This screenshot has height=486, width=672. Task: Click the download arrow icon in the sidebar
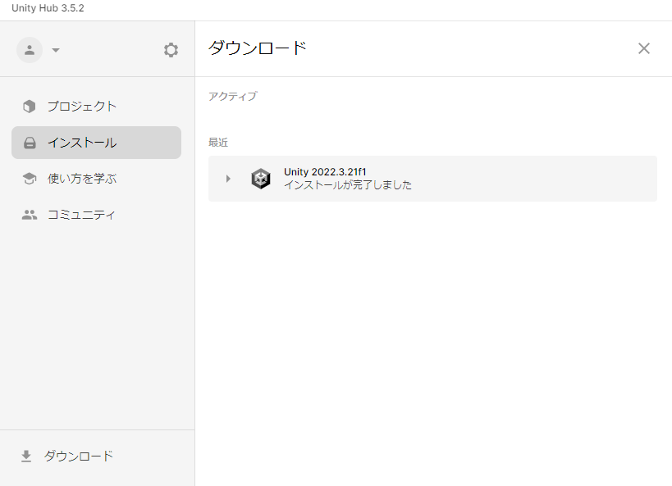tap(26, 456)
